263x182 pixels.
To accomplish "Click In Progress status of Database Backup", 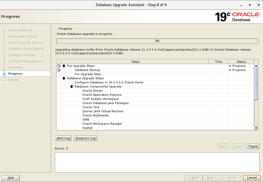I will tap(237, 70).
